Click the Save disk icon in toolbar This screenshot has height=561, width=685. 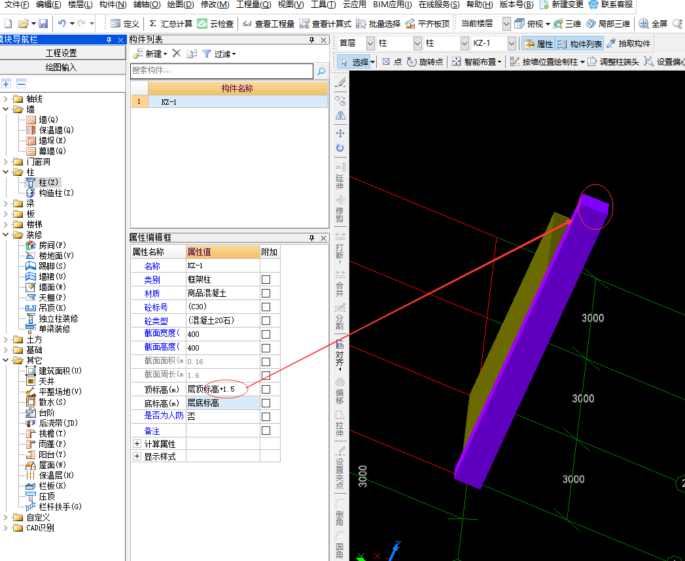(x=43, y=24)
